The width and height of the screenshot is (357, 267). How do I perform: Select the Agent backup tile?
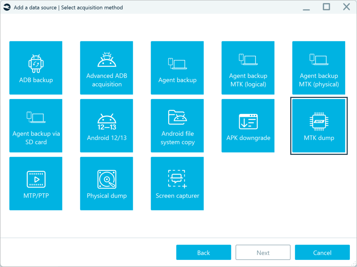coord(177,68)
